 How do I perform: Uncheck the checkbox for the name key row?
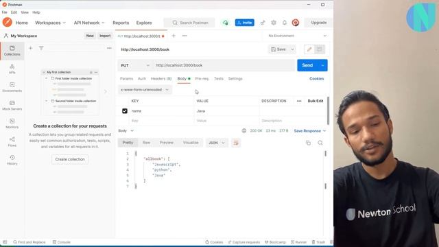tap(125, 111)
